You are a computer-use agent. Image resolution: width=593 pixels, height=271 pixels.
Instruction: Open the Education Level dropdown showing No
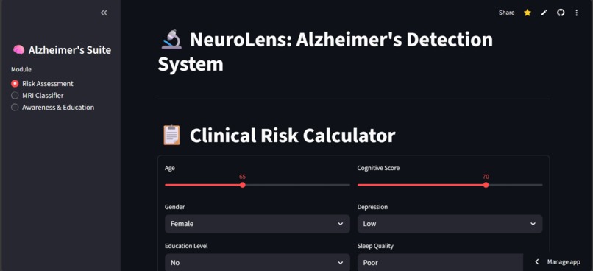(258, 262)
